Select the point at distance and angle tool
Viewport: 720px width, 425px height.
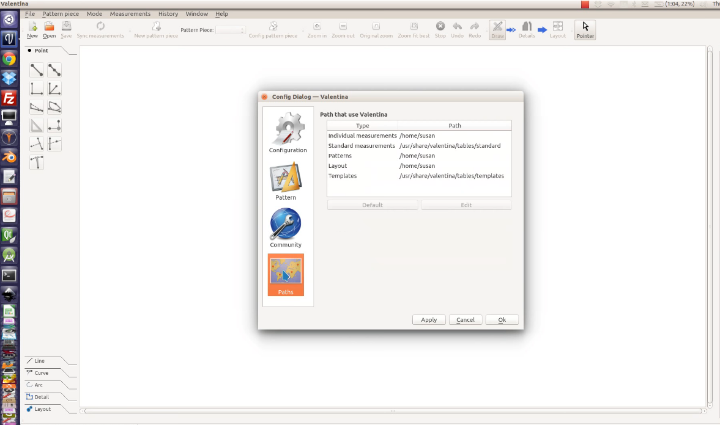pyautogui.click(x=37, y=70)
